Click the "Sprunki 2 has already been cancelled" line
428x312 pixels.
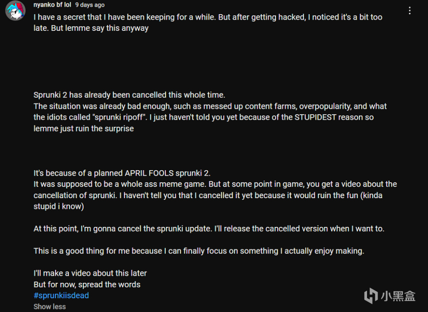coord(129,95)
